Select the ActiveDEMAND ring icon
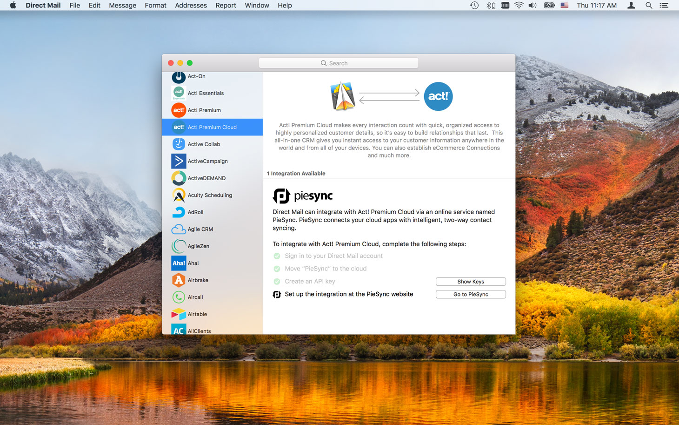The width and height of the screenshot is (679, 425). (179, 178)
